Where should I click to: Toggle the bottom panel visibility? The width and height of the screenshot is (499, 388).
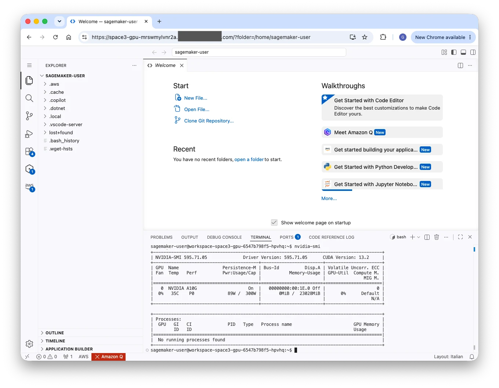pos(463,52)
